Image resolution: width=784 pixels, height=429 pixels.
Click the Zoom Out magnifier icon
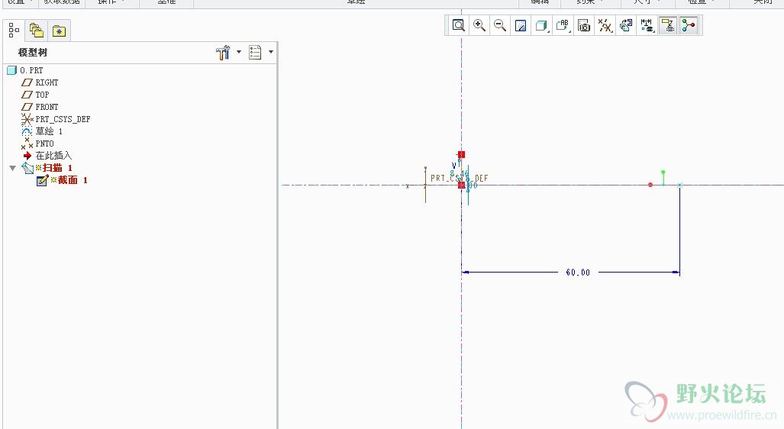pos(499,25)
